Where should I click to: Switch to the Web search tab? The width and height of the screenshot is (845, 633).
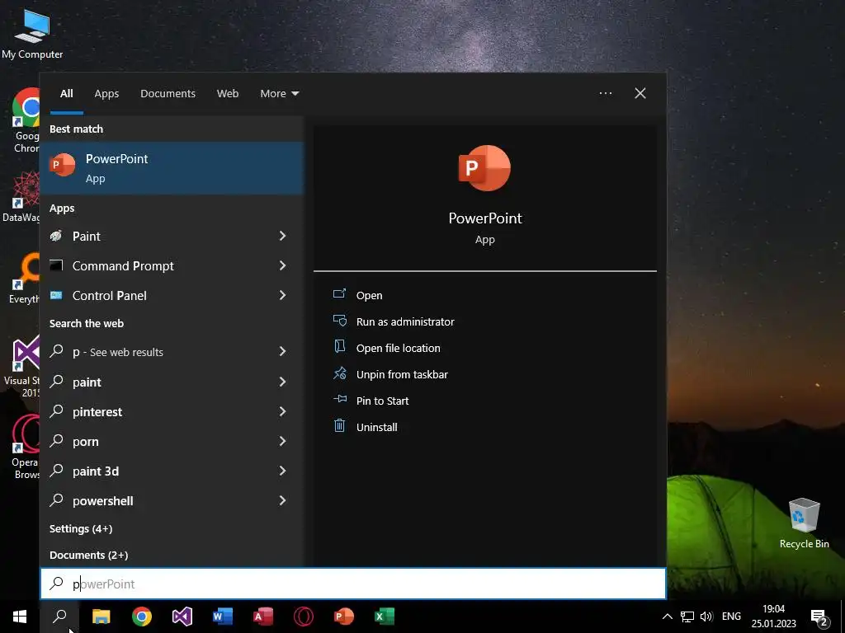tap(228, 94)
